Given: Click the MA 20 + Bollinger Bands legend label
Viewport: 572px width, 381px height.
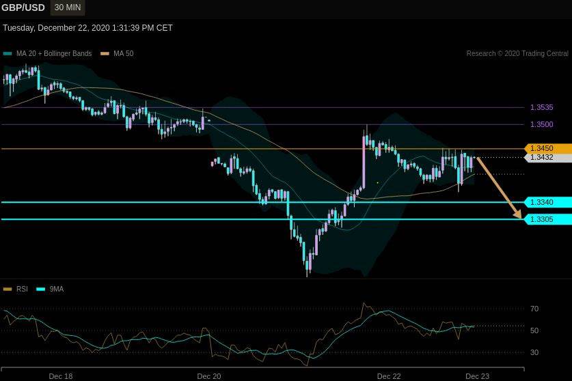Looking at the screenshot, I should pyautogui.click(x=54, y=53).
